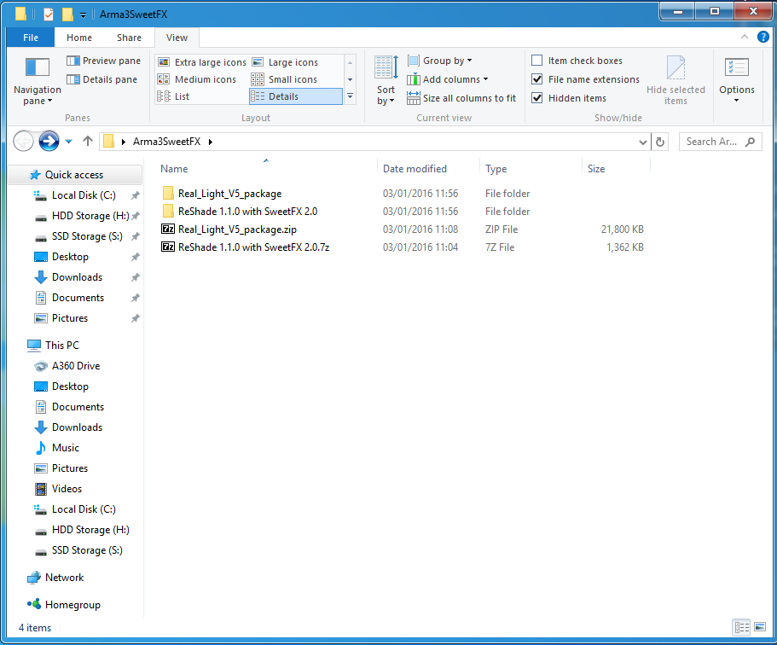Screen dimensions: 777x645
Task: Select Network in navigation pane
Action: coord(65,578)
